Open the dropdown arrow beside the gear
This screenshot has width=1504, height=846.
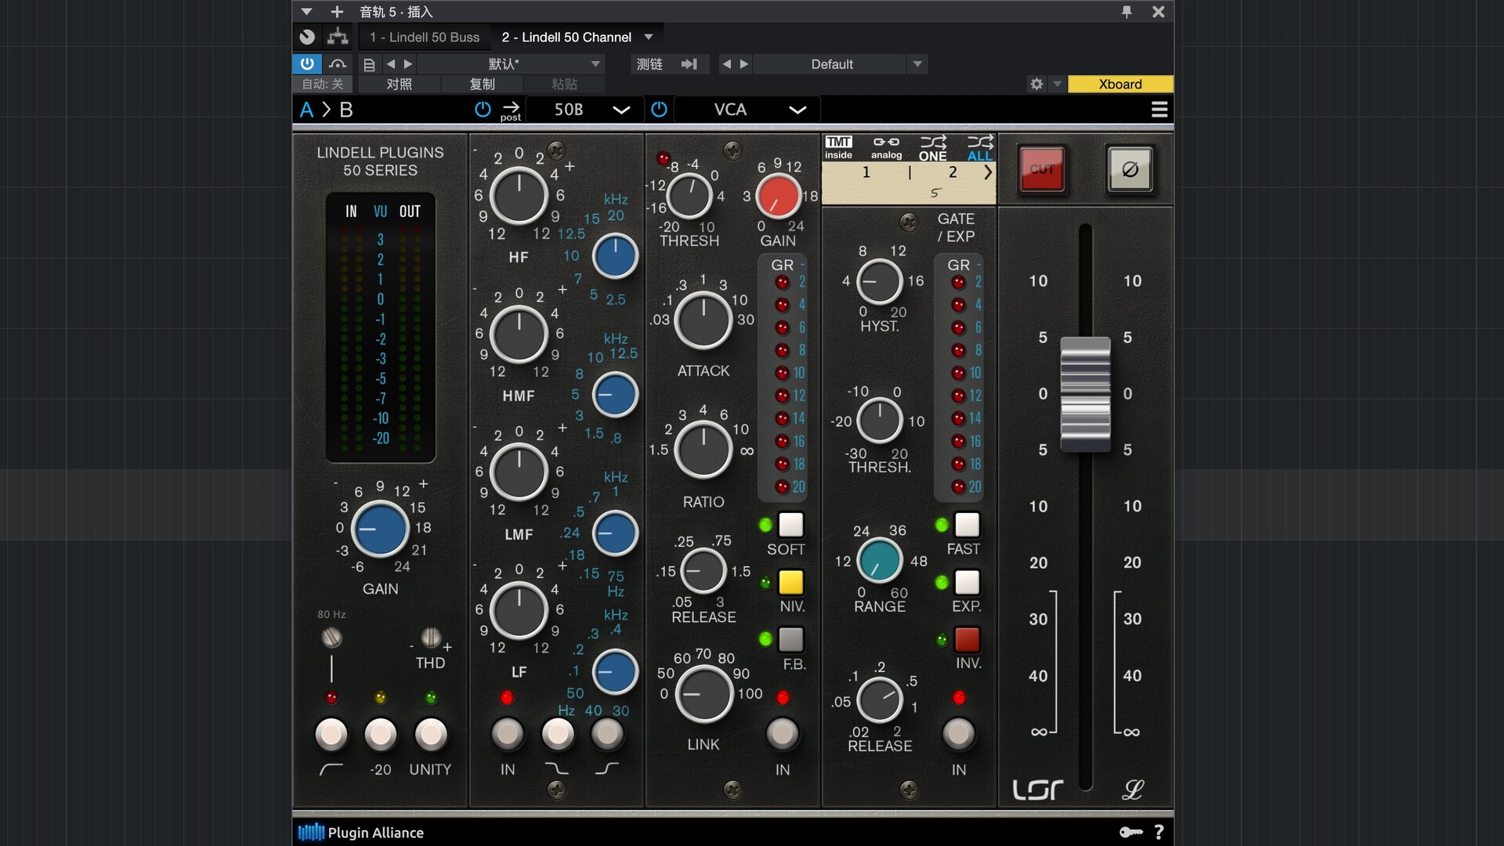click(1057, 84)
